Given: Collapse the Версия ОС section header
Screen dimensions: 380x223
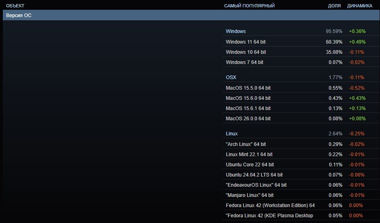Looking at the screenshot, I should click(x=191, y=15).
